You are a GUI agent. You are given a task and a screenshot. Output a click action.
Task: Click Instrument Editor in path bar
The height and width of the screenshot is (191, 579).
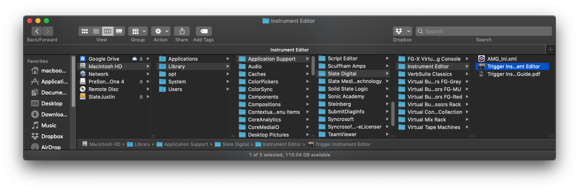pyautogui.click(x=279, y=144)
